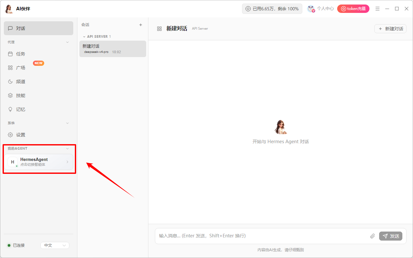Open 设置 settings
The height and width of the screenshot is (258, 413).
click(38, 135)
